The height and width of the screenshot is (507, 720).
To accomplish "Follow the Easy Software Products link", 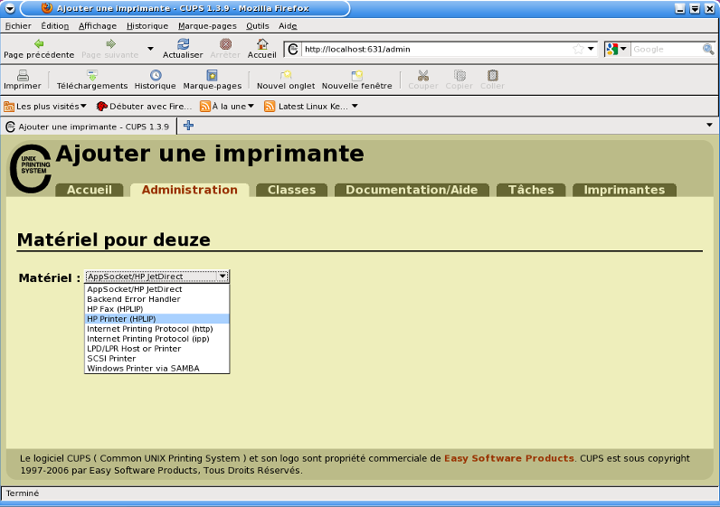I will 508,458.
